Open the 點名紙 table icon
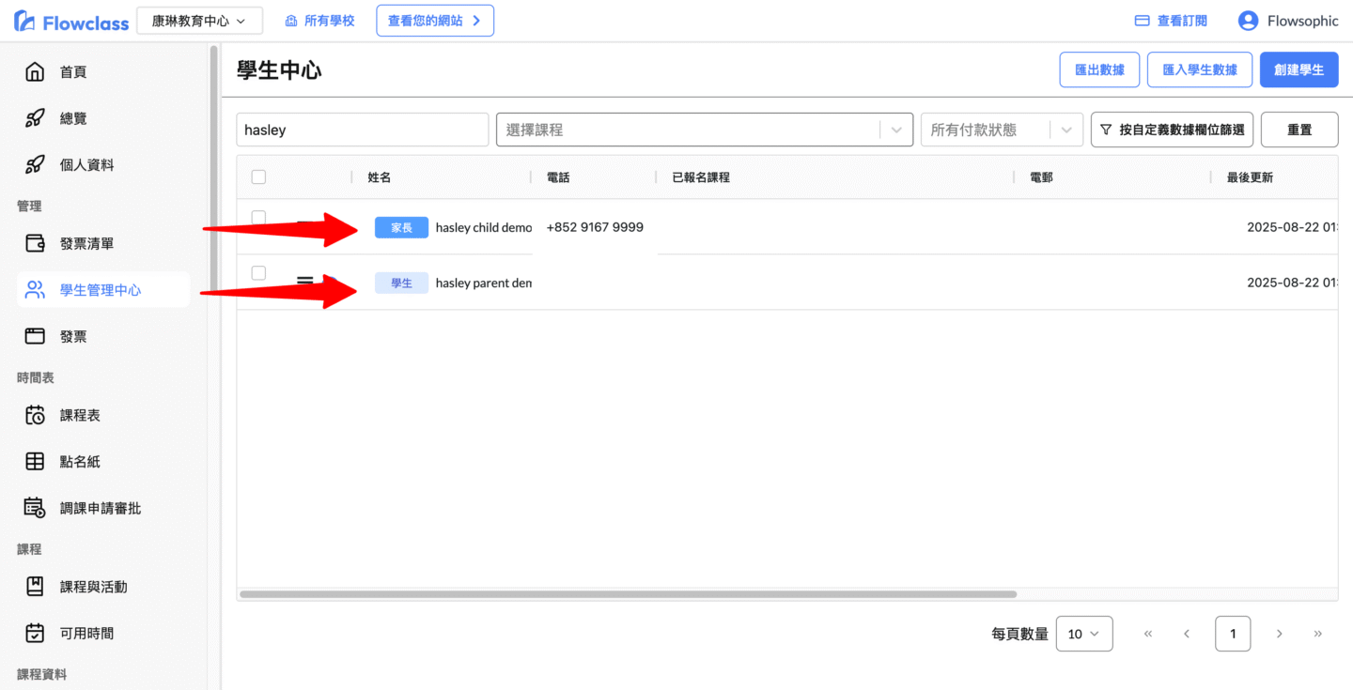This screenshot has height=690, width=1353. pos(35,462)
